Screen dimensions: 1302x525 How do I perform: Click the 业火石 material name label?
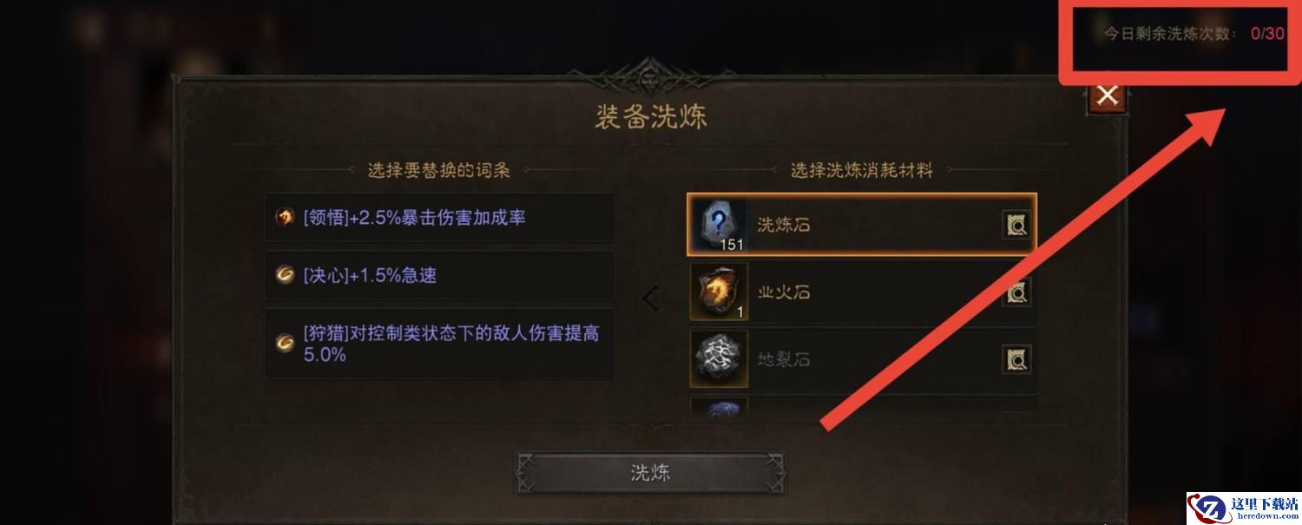[784, 292]
